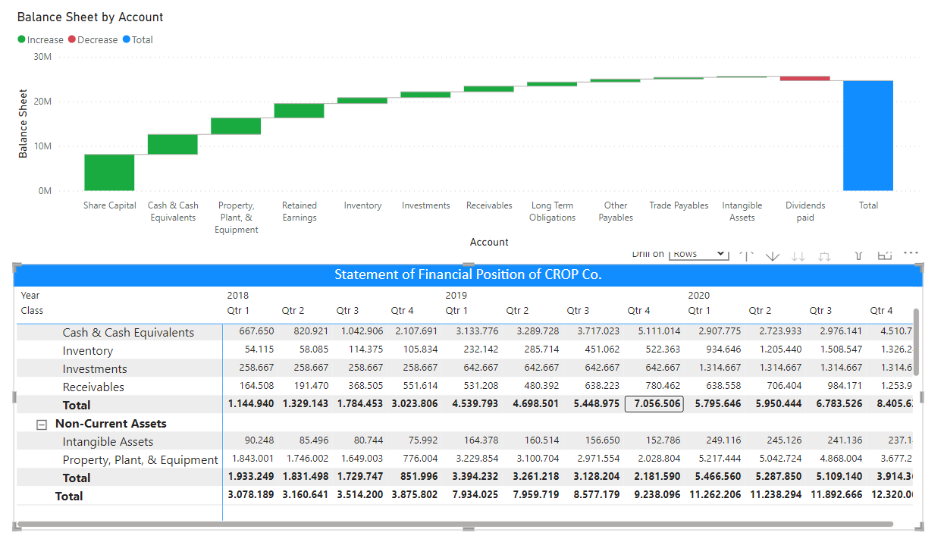Click the Intangible Assets matrix row header

pyautogui.click(x=108, y=442)
